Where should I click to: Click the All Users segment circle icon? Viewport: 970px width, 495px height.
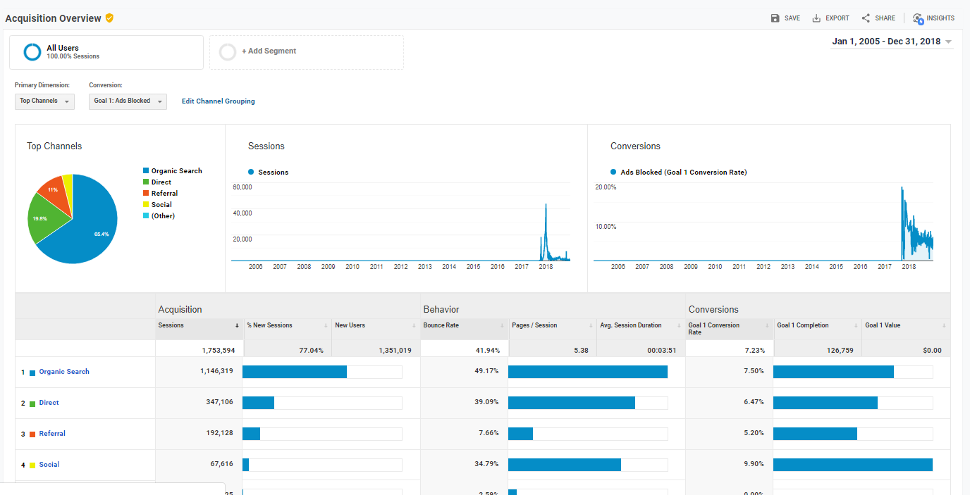32,52
